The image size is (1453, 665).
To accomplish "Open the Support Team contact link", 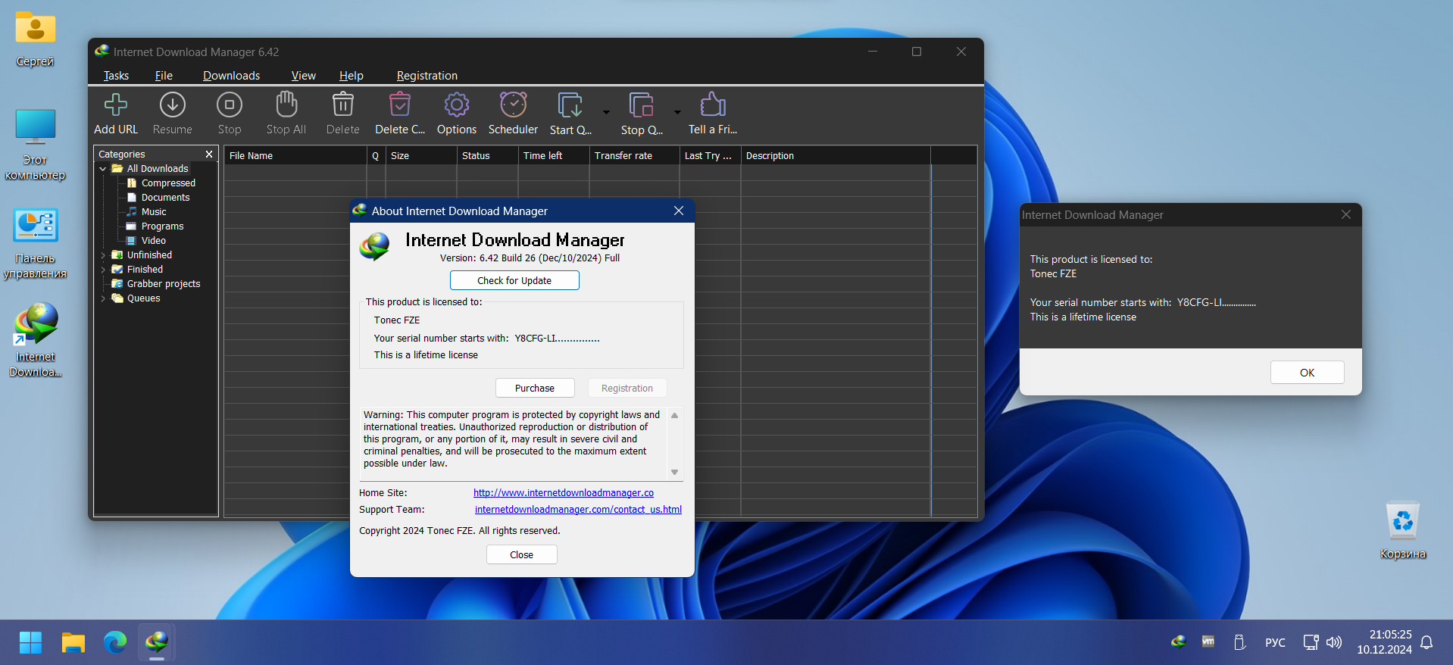I will pyautogui.click(x=578, y=510).
